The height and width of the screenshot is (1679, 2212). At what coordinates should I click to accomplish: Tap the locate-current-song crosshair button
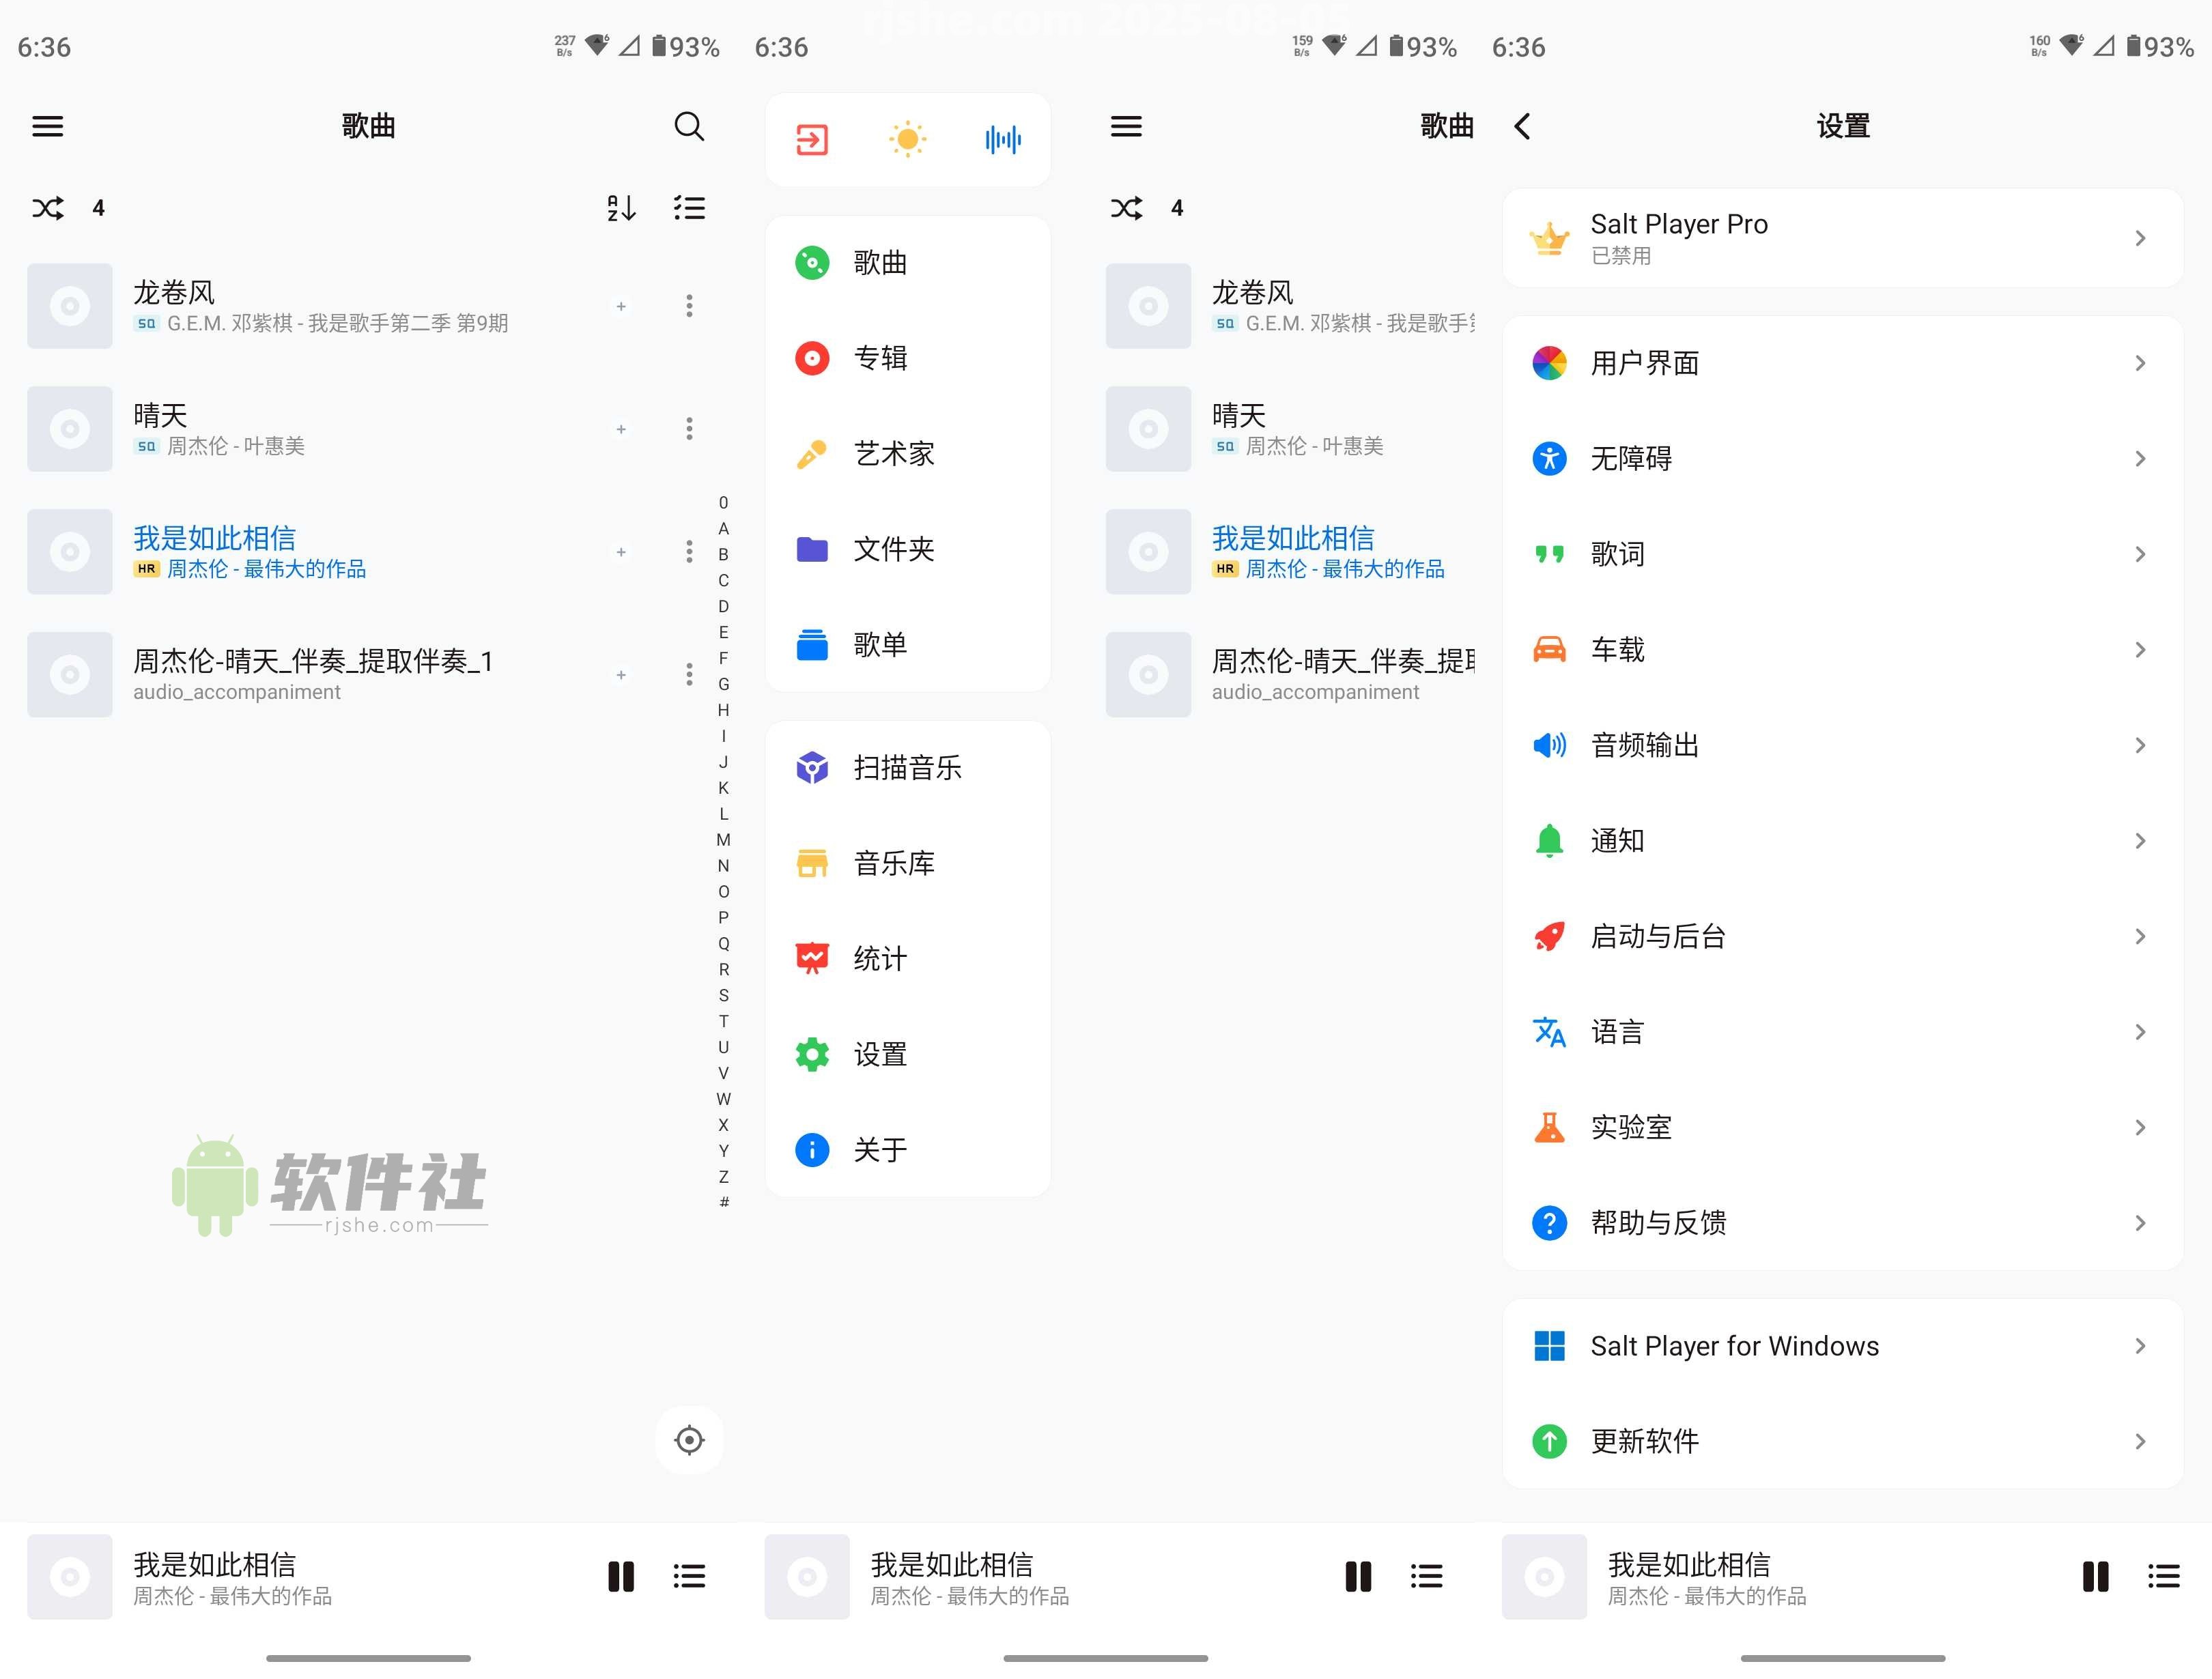[689, 1440]
